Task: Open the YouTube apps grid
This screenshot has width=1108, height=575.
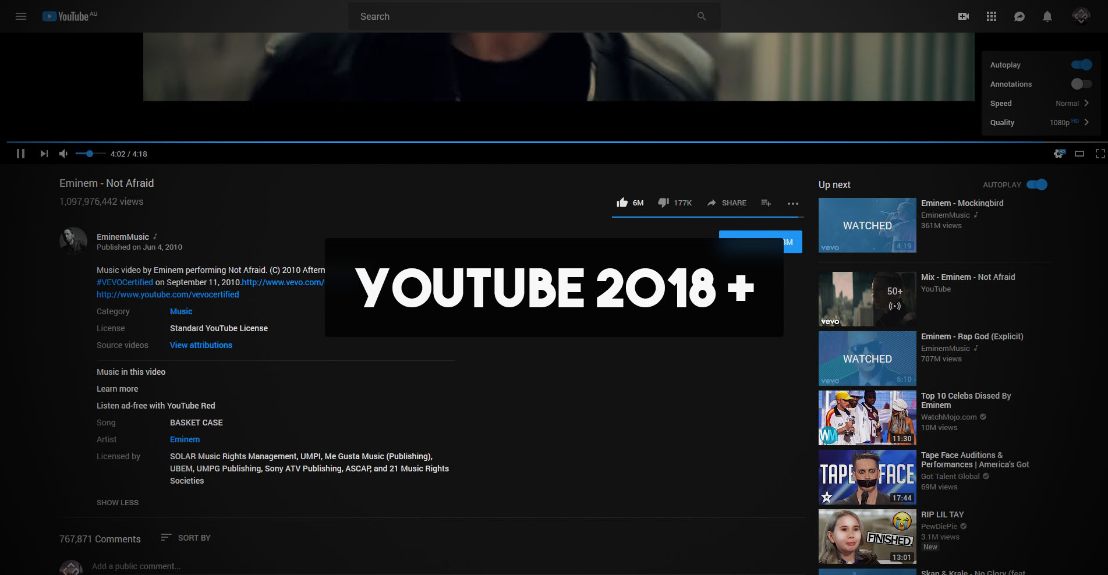Action: point(992,16)
